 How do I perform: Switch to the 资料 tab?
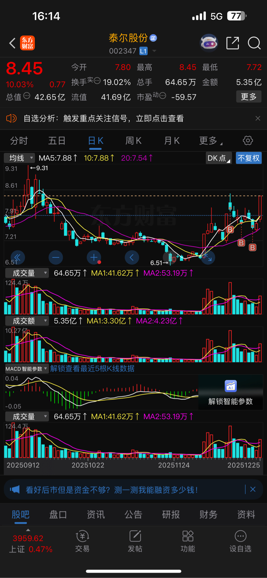click(x=246, y=515)
